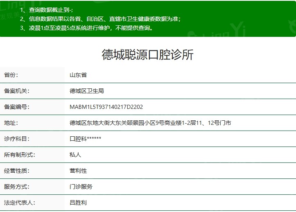Viewport: 296px width, 212px height.
Task: Click the 备案编号 label
Action: click(x=17, y=107)
